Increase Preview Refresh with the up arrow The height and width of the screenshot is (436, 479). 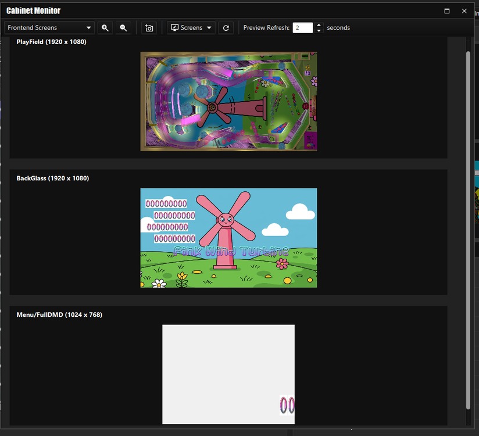tap(319, 25)
